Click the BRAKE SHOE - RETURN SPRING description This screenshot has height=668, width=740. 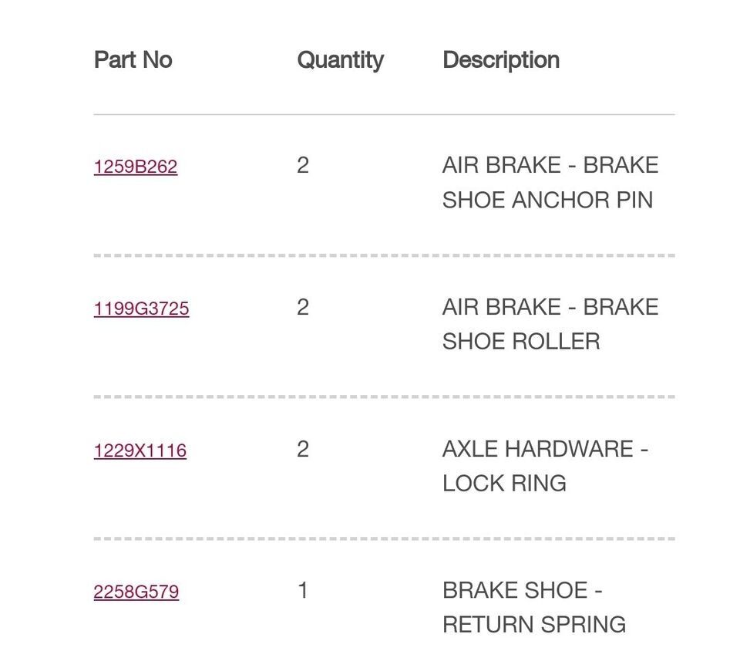point(533,608)
